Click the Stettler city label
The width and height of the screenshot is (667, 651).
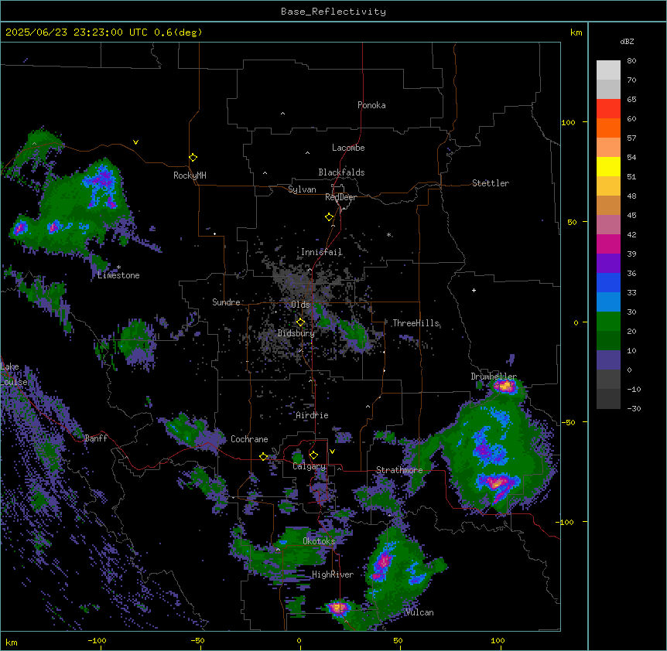click(491, 183)
